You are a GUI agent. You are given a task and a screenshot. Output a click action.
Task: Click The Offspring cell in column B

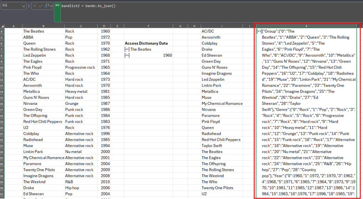pyautogui.click(x=43, y=116)
